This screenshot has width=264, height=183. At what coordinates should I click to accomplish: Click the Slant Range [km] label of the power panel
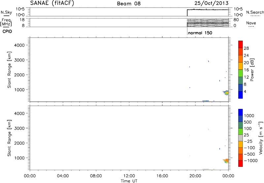click(x=9, y=70)
